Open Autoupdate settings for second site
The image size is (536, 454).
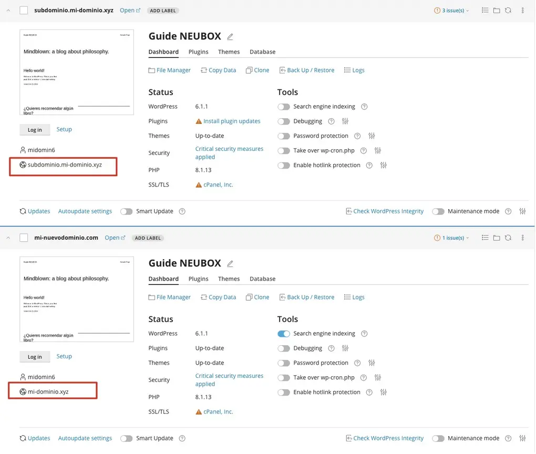(85, 438)
